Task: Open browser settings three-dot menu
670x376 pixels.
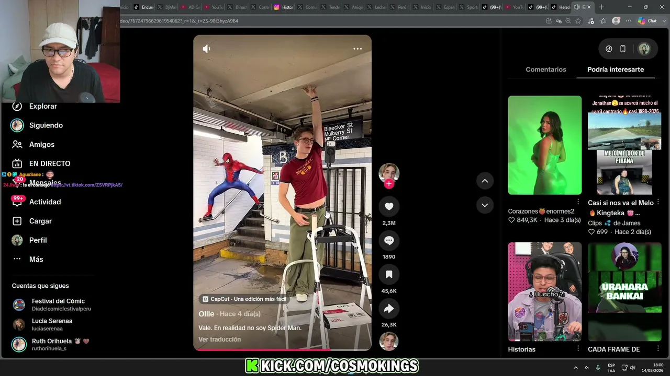Action: tap(629, 21)
